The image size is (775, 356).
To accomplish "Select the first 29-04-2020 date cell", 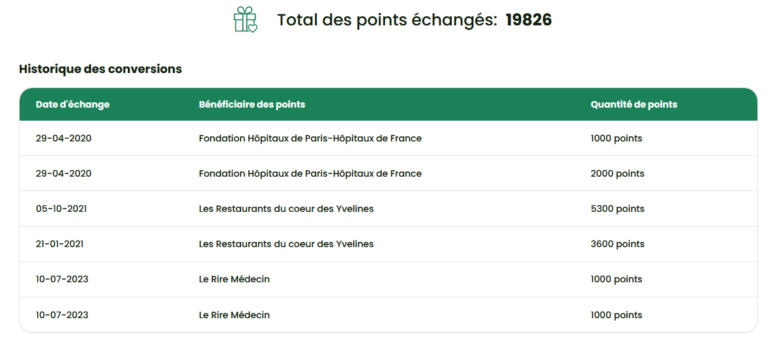I will coord(64,138).
